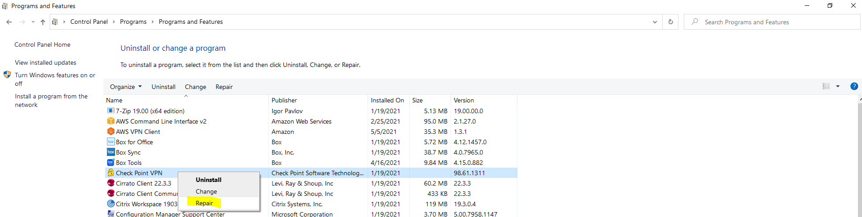
Task: Click the Programs breadcrumb
Action: tap(133, 22)
